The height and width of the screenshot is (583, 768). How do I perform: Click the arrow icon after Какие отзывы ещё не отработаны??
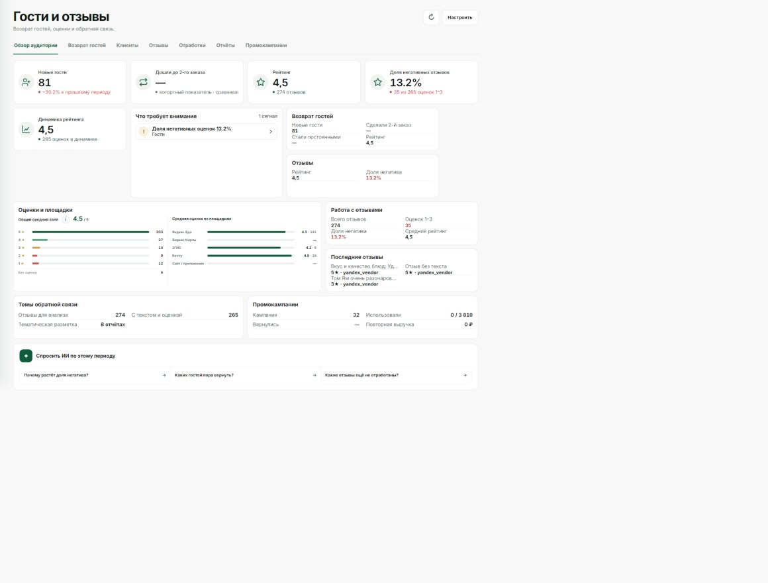[465, 375]
